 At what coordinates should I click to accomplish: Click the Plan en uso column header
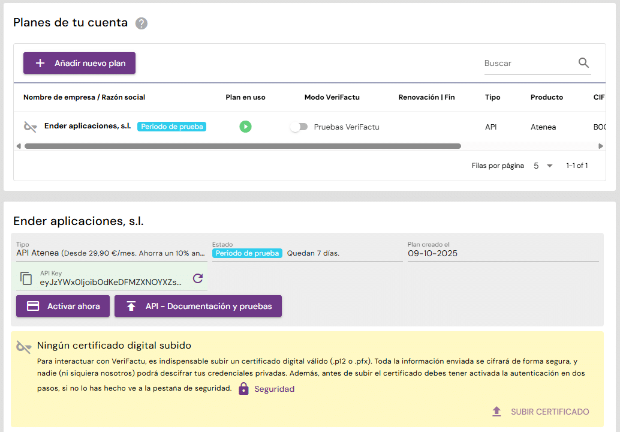[245, 97]
